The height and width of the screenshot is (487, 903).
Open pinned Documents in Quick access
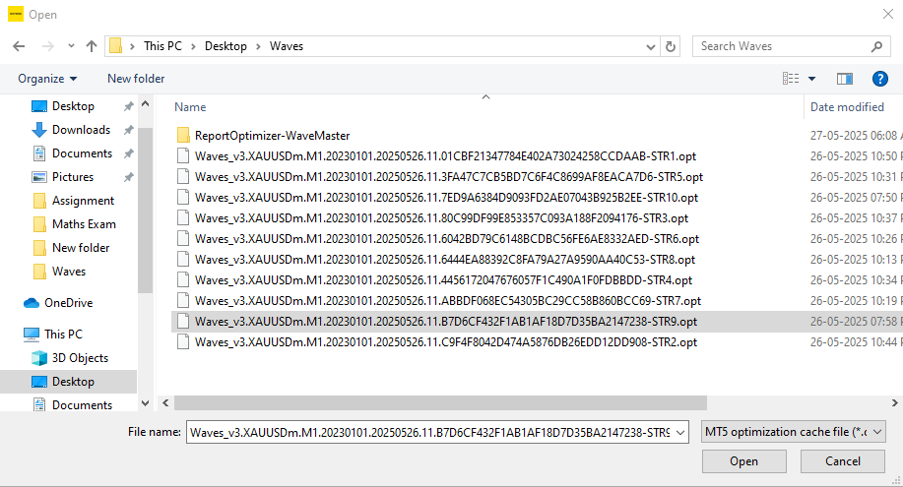(x=82, y=153)
